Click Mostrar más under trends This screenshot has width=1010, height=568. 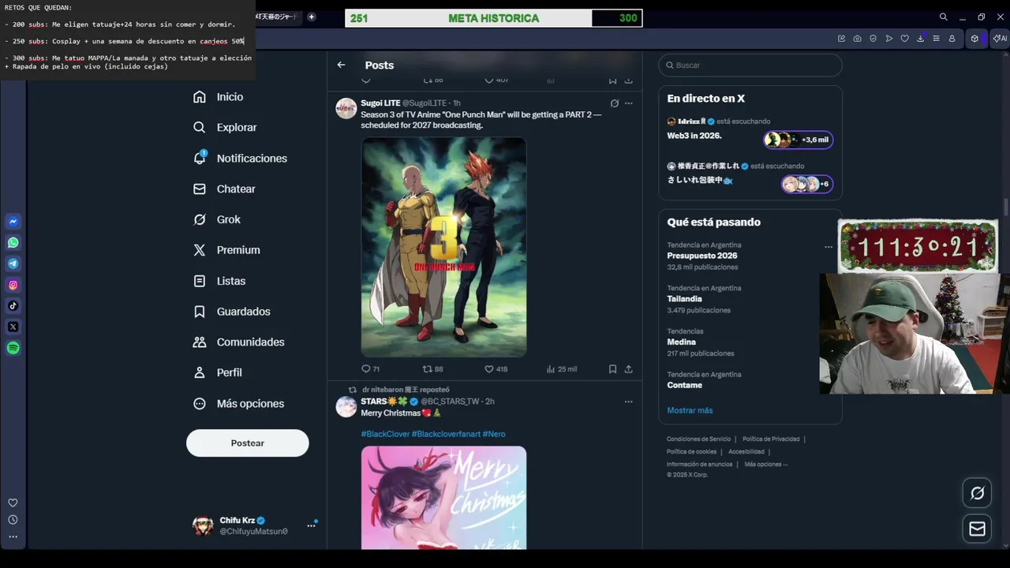(x=690, y=410)
